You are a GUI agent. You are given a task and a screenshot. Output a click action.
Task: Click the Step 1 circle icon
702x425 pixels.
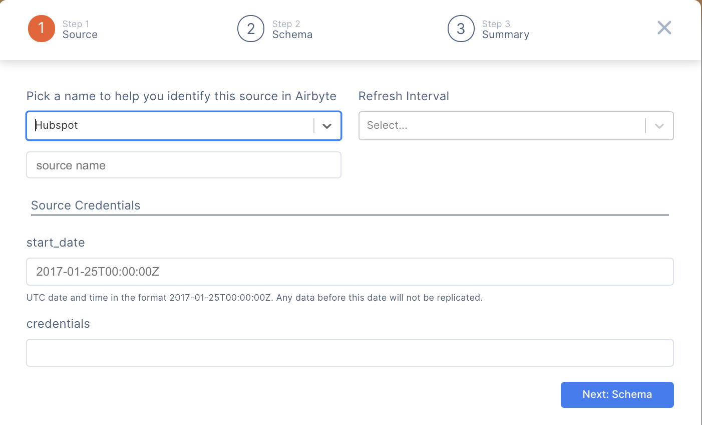pyautogui.click(x=42, y=29)
